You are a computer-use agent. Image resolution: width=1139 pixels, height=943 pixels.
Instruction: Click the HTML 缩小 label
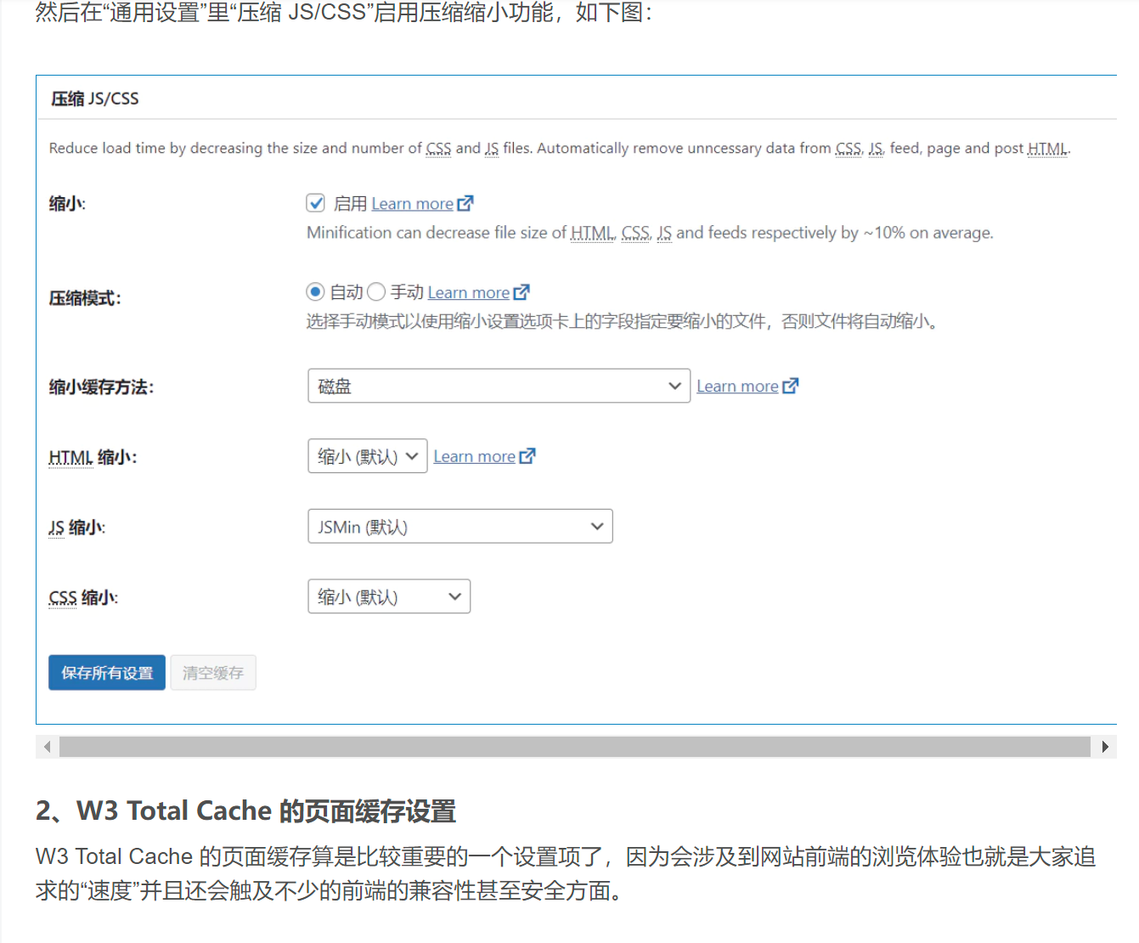click(93, 458)
